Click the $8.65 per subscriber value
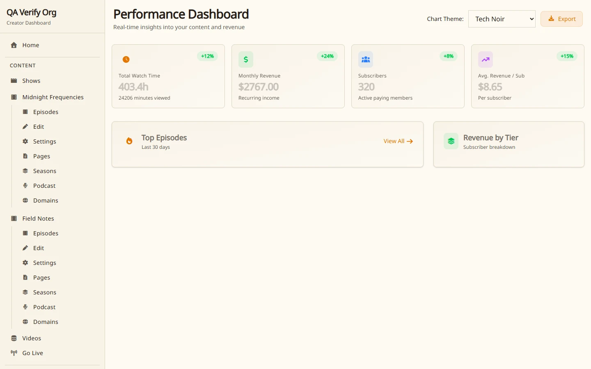Screen dimensions: 591x369 pos(490,87)
